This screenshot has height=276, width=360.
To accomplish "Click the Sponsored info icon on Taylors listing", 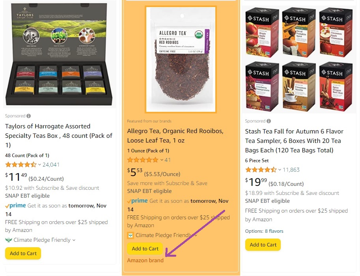I will coord(28,116).
